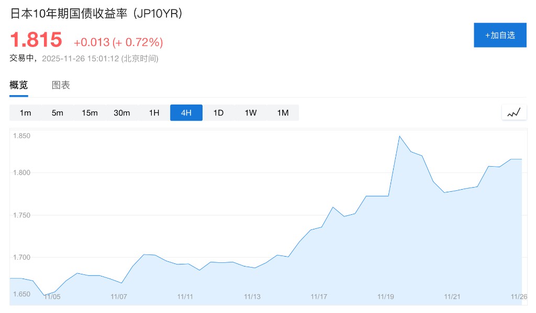The height and width of the screenshot is (313, 536).
Task: Switch to the 概览 tab
Action: click(19, 85)
